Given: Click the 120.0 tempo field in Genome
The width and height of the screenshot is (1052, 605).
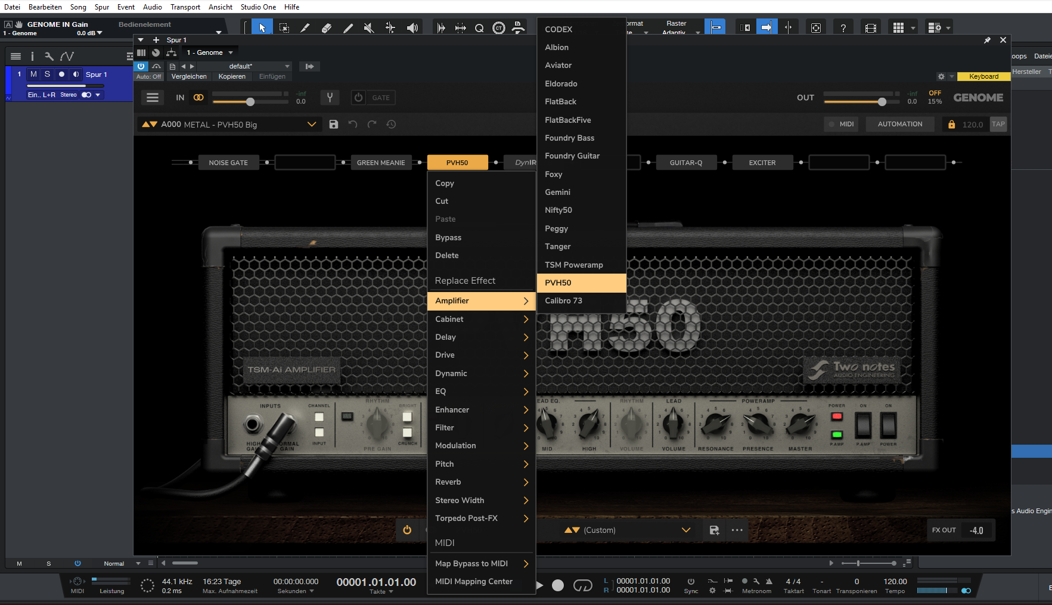Looking at the screenshot, I should 972,125.
